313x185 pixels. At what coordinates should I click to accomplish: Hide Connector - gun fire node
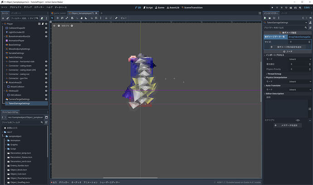tap(46, 78)
